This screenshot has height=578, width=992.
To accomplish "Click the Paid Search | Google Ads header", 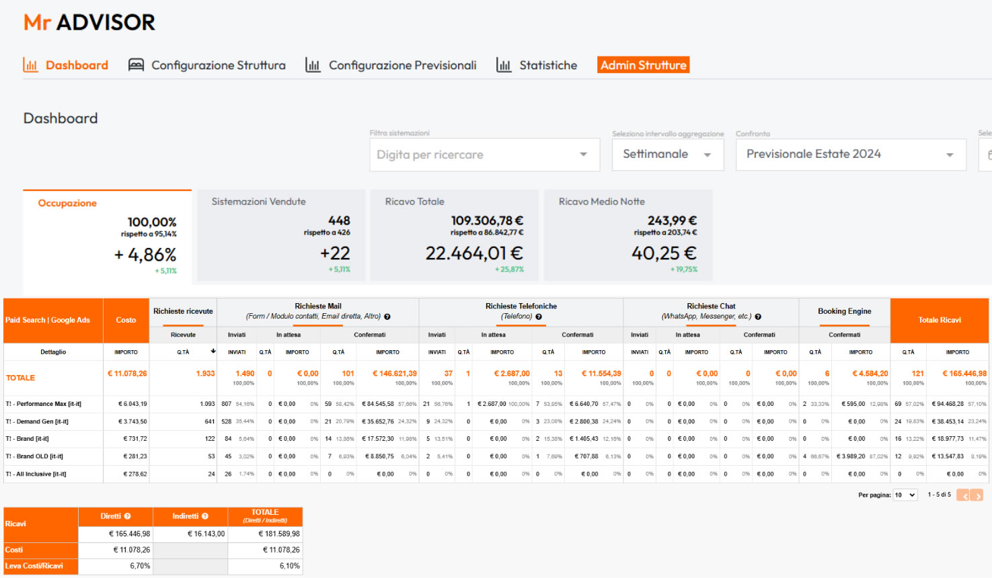I will 53,320.
